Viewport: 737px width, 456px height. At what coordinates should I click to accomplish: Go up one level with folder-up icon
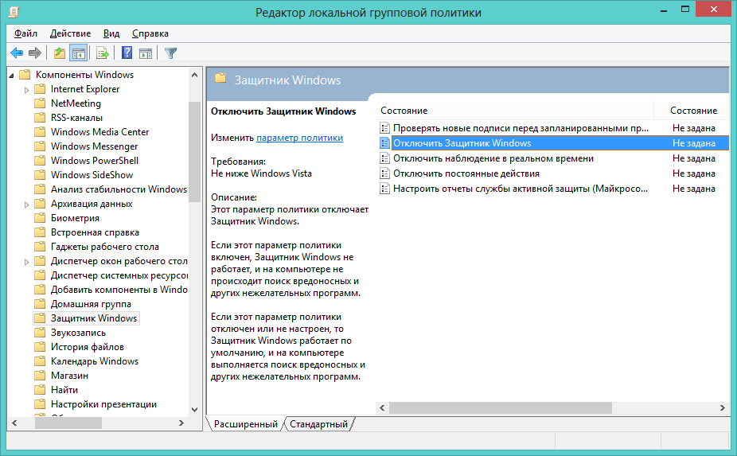[60, 53]
